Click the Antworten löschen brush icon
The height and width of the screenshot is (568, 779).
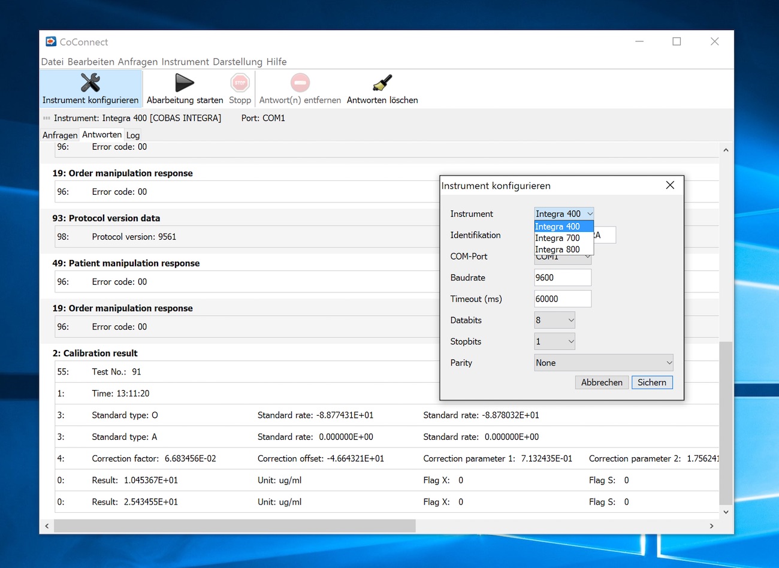[382, 83]
